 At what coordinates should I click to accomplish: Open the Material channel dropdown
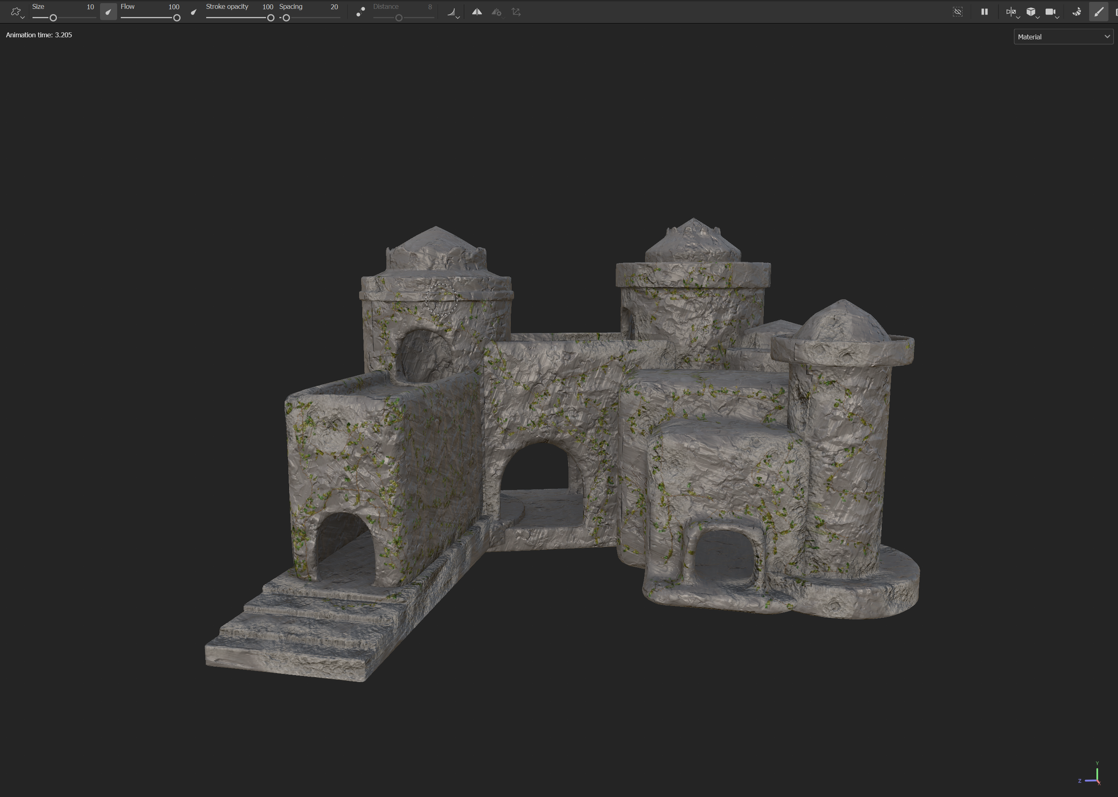[x=1063, y=37]
